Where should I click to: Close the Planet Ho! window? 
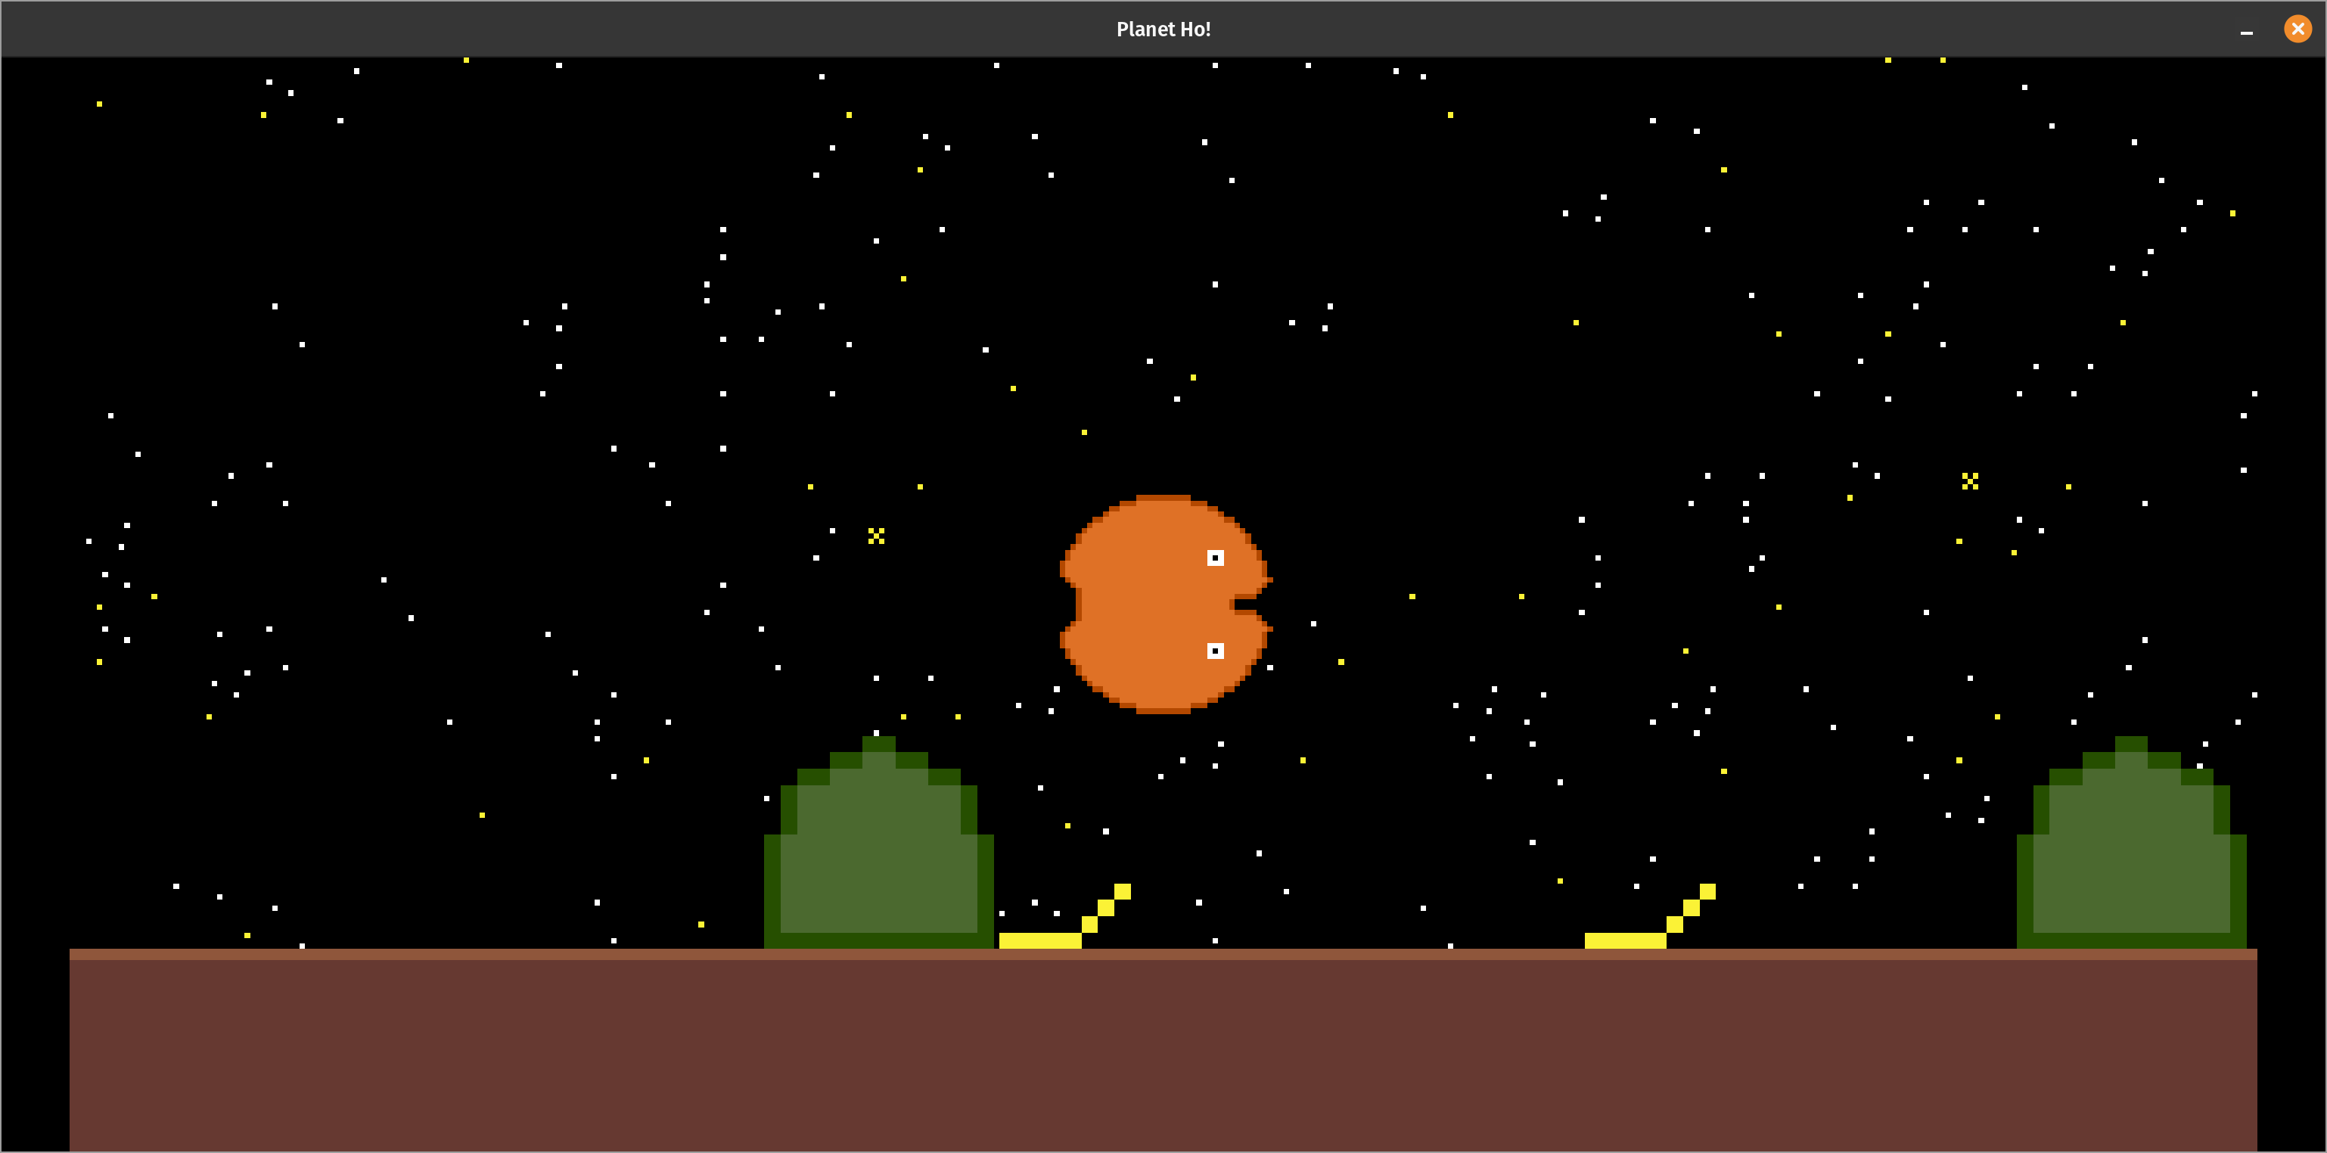(x=2297, y=29)
